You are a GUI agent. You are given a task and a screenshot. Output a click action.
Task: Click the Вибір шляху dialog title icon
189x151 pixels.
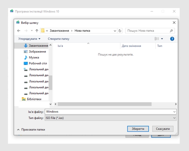18,22
